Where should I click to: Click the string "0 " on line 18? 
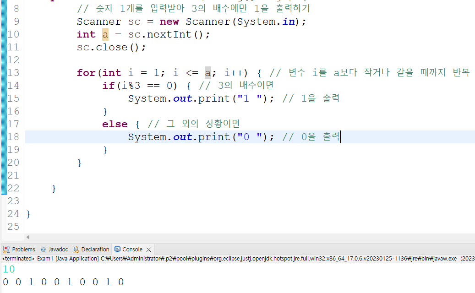tap(249, 137)
